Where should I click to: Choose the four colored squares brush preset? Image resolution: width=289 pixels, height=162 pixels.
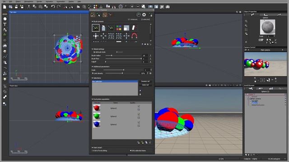tap(119, 28)
